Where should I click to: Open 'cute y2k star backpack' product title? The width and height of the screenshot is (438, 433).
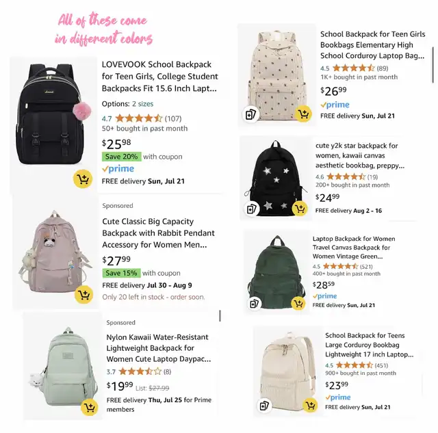[x=360, y=155]
